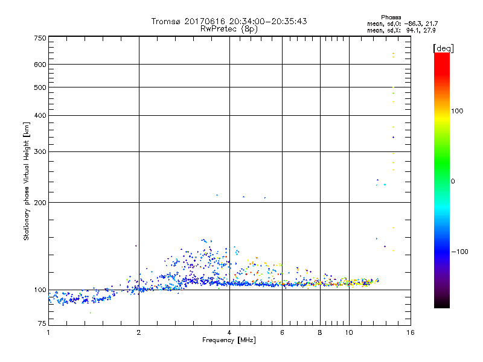This screenshot has width=483, height=362.
Task: Select the 'mean, sd,X: 94.1, 27.9' line
Action: (x=401, y=30)
